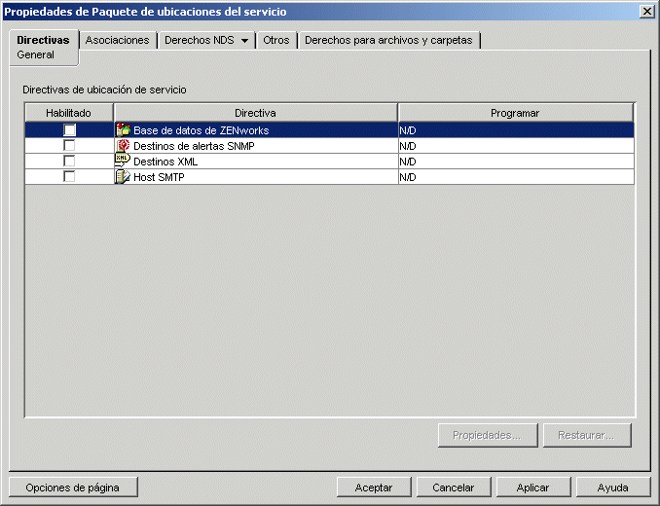Viewport: 660px width, 506px height.
Task: Click the Aplicar button
Action: coord(532,488)
